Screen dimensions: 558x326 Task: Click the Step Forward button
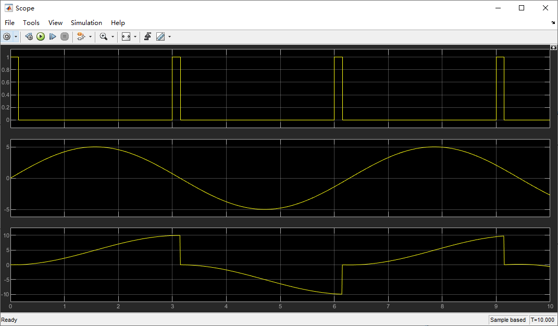[x=52, y=36]
